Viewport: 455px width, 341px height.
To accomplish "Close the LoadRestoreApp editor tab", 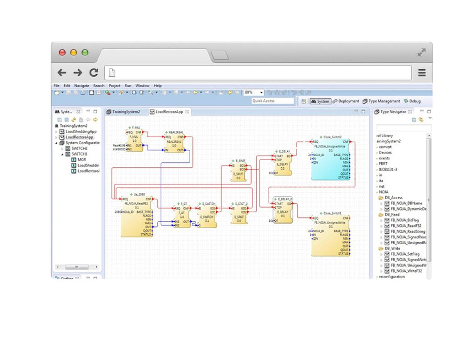I will [x=187, y=112].
